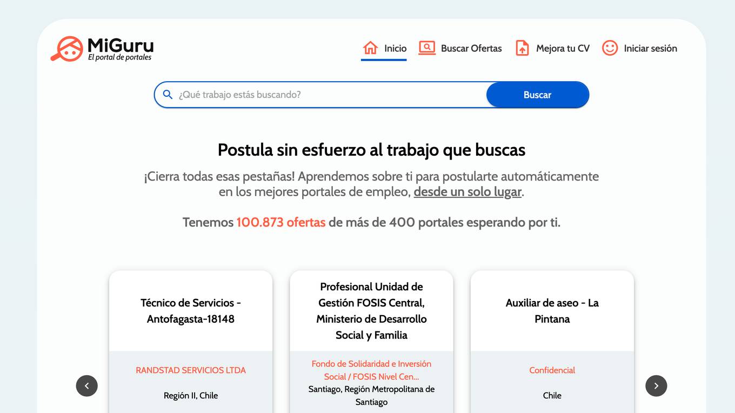Open the Buscar Ofertas menu item

pyautogui.click(x=460, y=49)
